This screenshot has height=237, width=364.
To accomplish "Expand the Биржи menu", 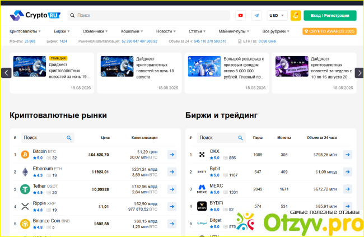I will [62, 31].
